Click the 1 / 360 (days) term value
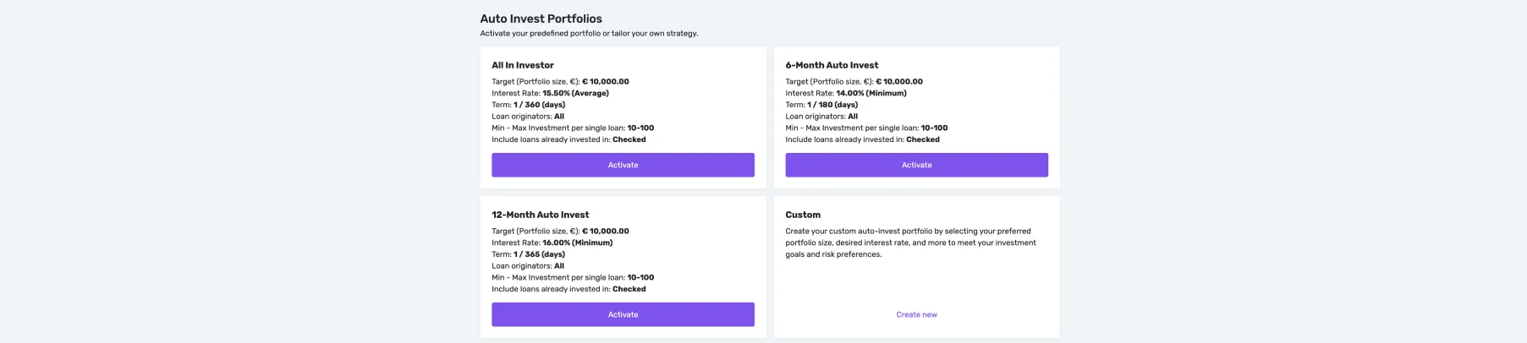Viewport: 1527px width, 343px height. 539,105
